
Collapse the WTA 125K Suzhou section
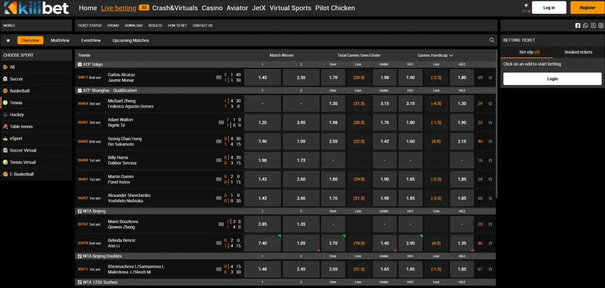[x=285, y=282]
